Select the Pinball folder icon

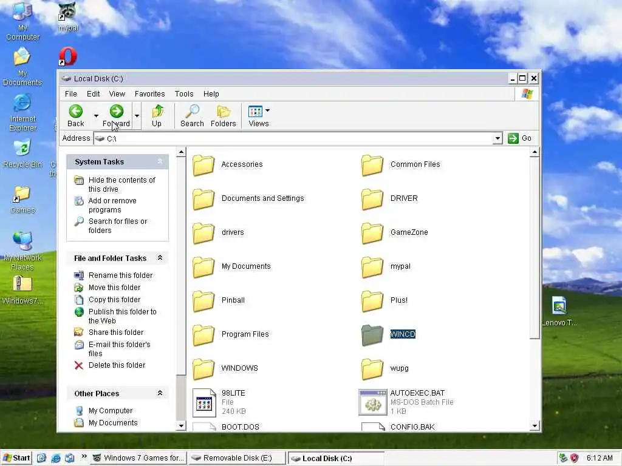[203, 301]
